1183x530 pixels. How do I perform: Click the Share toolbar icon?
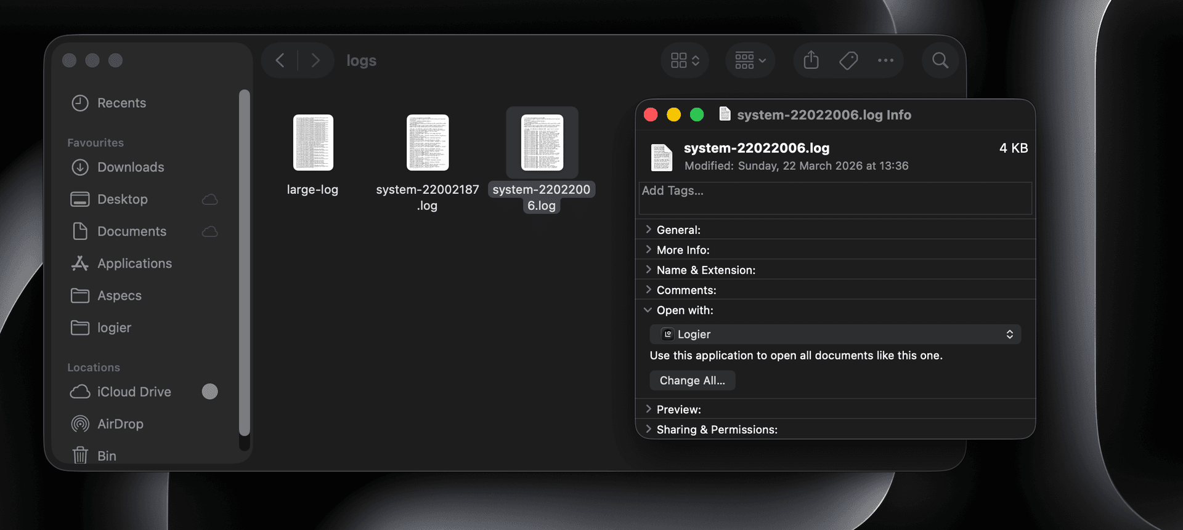pos(811,60)
